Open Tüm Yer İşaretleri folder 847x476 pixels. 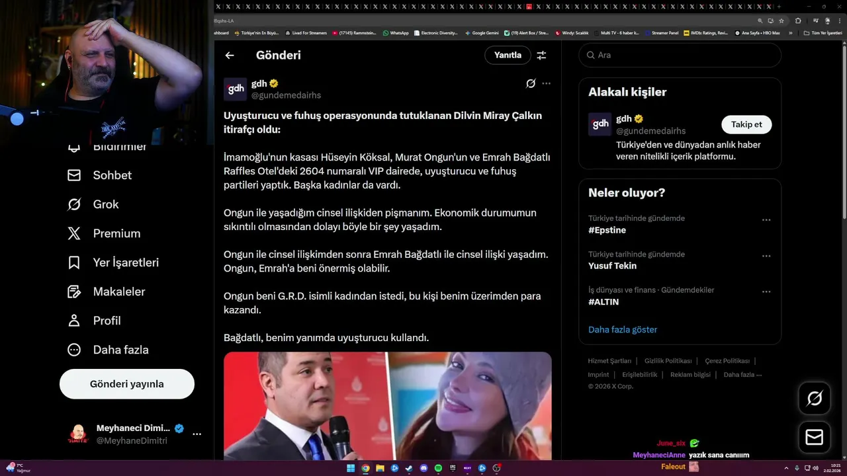[x=823, y=32]
